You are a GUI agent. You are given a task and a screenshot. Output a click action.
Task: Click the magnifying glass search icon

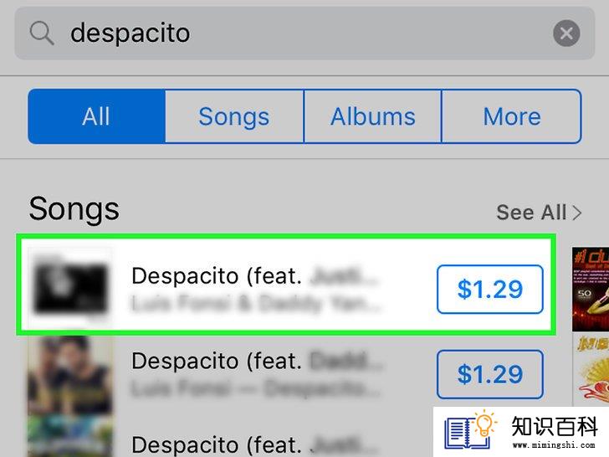click(x=42, y=33)
